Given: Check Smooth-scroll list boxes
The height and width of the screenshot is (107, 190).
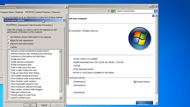Looking at the screenshot, I should pyautogui.click(x=9, y=98).
